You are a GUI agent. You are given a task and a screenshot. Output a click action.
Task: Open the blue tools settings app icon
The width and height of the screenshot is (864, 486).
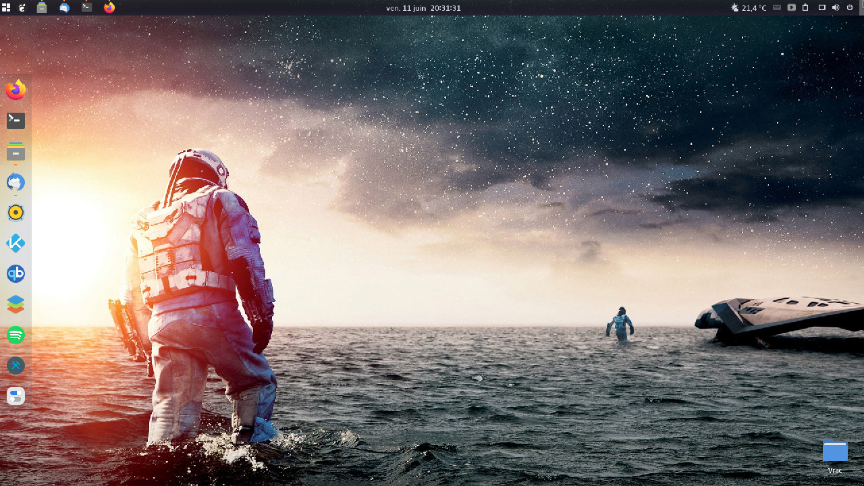click(x=16, y=365)
